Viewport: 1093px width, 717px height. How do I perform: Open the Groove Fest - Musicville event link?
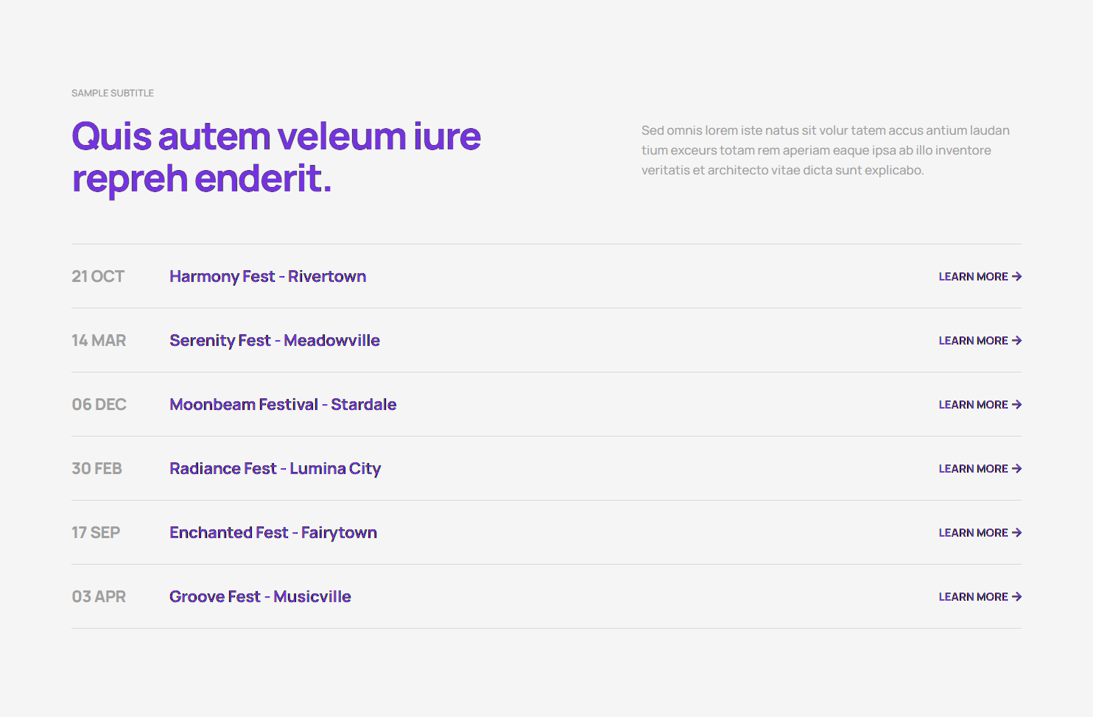click(x=260, y=597)
